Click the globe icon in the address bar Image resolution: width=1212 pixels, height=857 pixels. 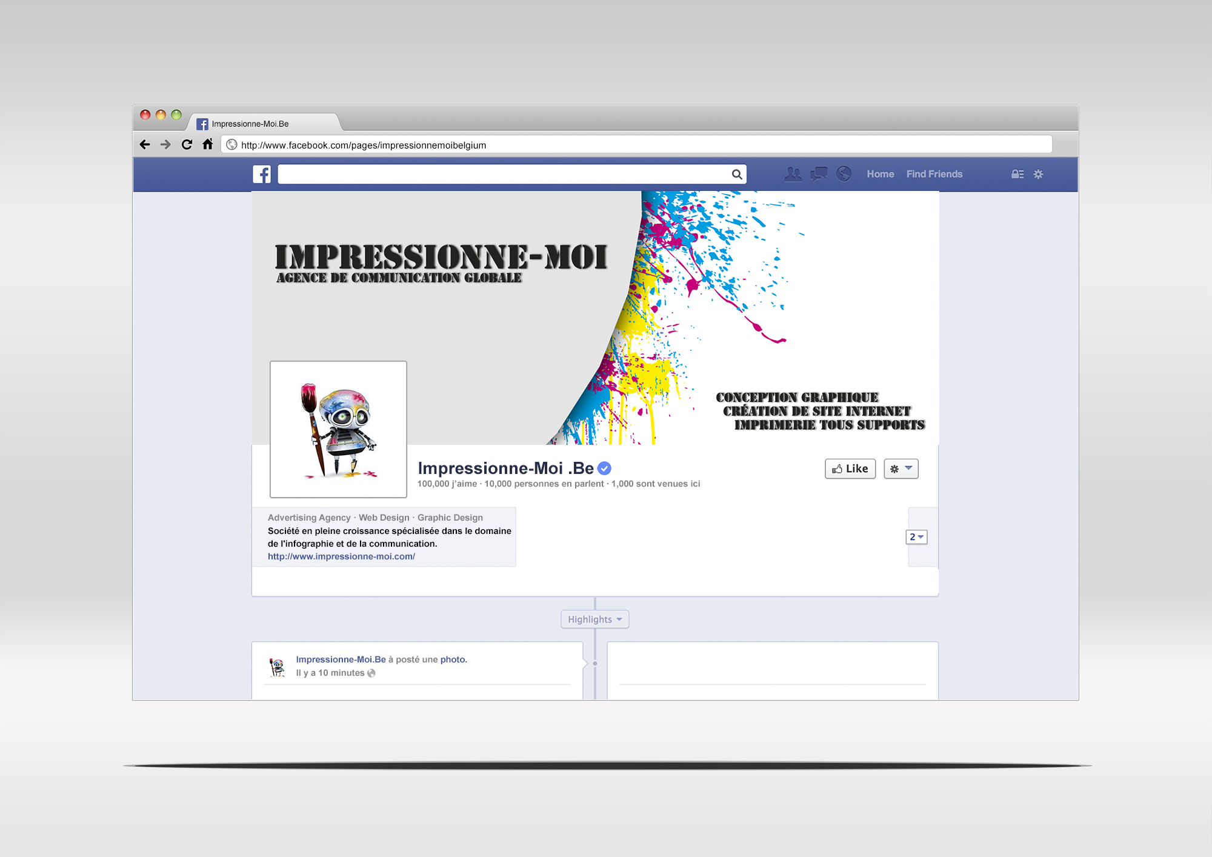coord(231,145)
